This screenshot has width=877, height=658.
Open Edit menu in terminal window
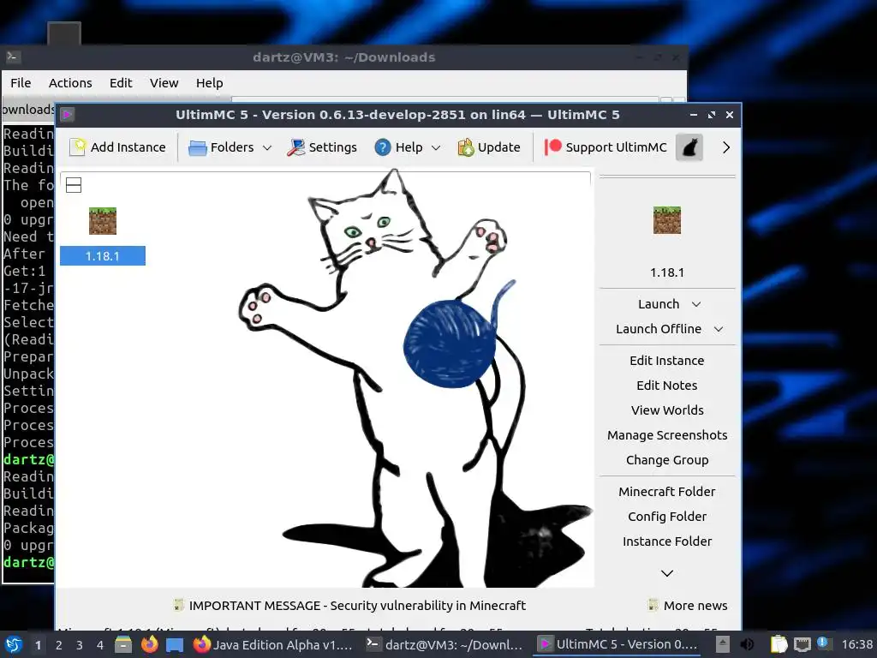tap(121, 83)
